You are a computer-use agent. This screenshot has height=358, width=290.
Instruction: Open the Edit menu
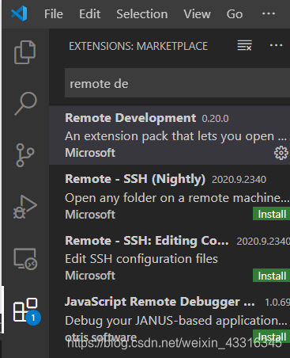[89, 13]
